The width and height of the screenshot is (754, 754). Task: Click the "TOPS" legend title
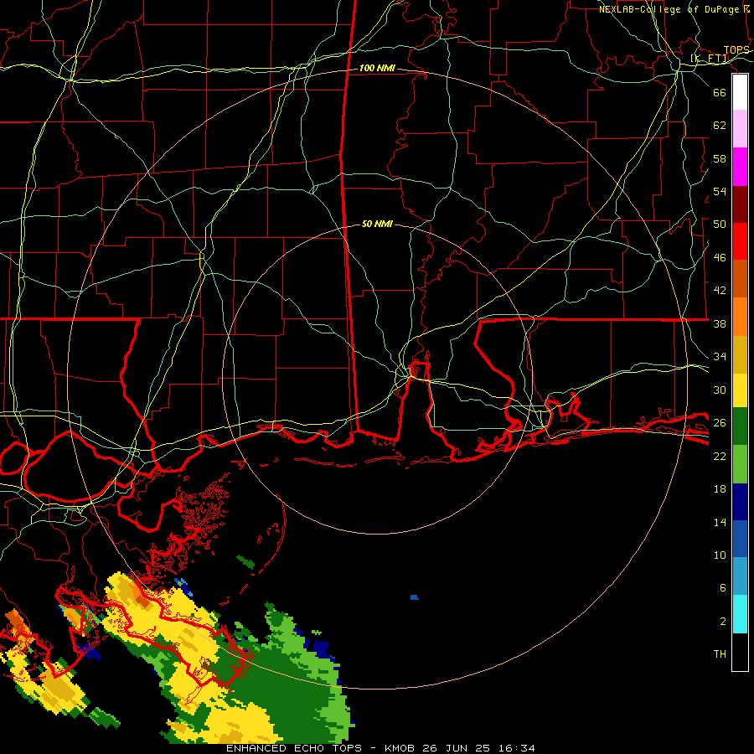pos(736,50)
